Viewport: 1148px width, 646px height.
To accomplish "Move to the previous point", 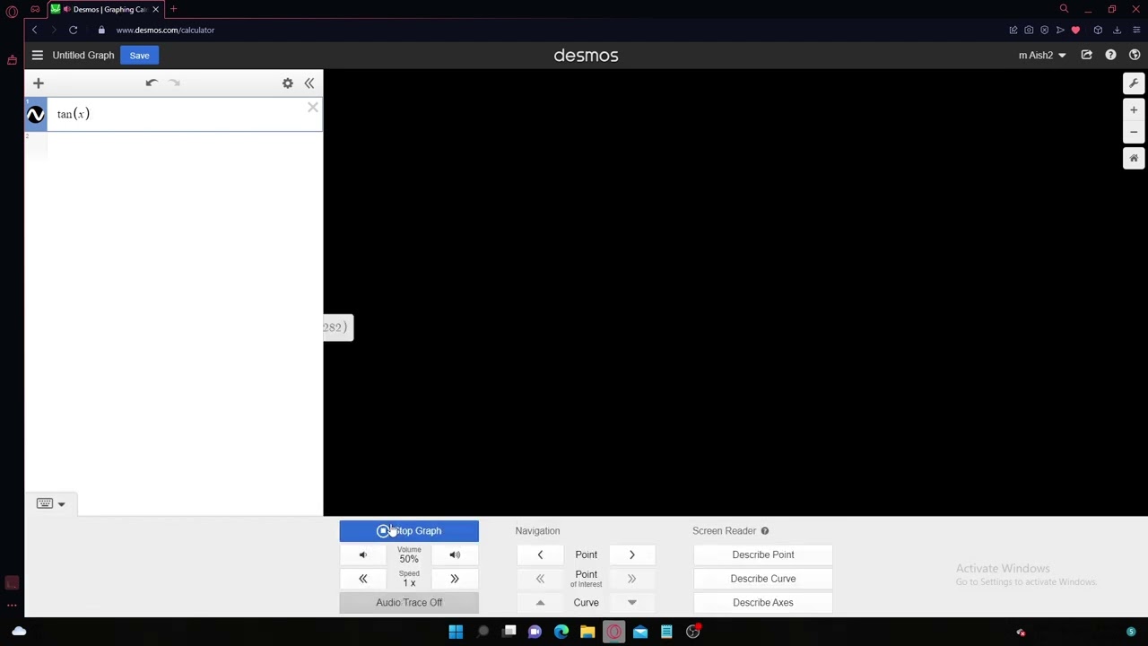I will coord(540,555).
